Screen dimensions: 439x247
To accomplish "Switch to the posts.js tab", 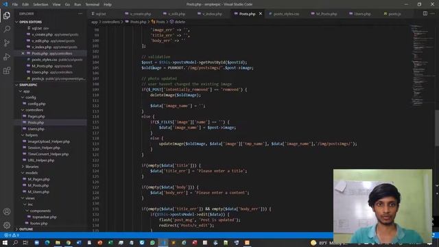I will coord(394,14).
